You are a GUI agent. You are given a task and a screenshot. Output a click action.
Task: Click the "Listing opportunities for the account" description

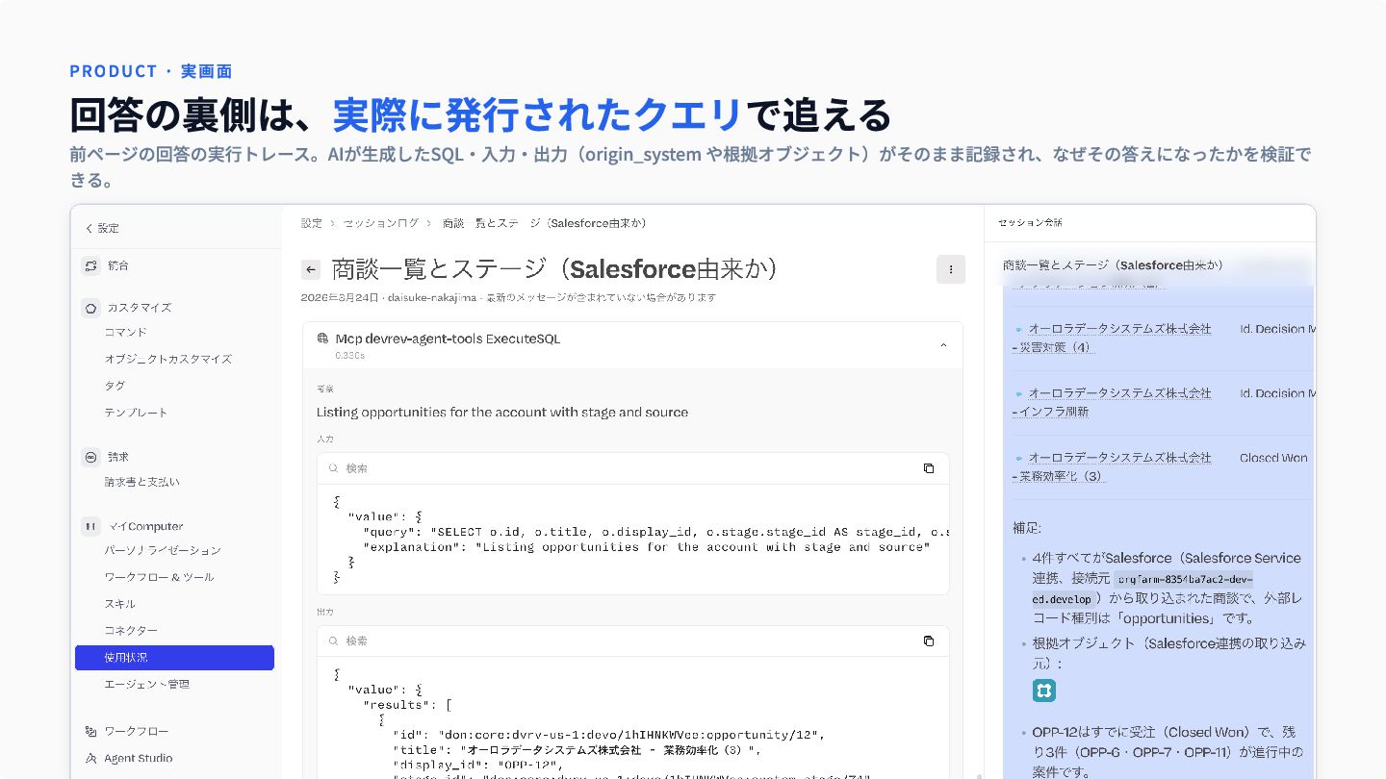click(x=502, y=412)
